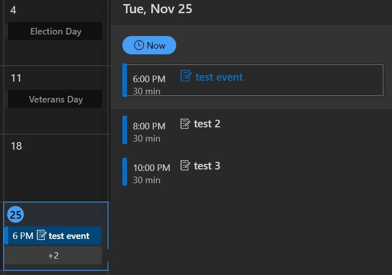Open the test event link in agenda
Viewport: 392px width, 275px height.
[219, 77]
